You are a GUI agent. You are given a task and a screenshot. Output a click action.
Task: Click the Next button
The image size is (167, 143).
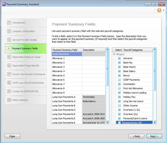click(154, 136)
